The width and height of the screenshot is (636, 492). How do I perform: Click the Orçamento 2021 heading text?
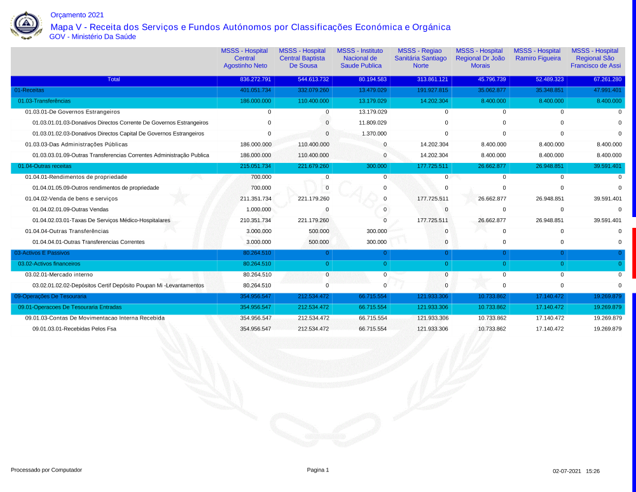point(76,15)
